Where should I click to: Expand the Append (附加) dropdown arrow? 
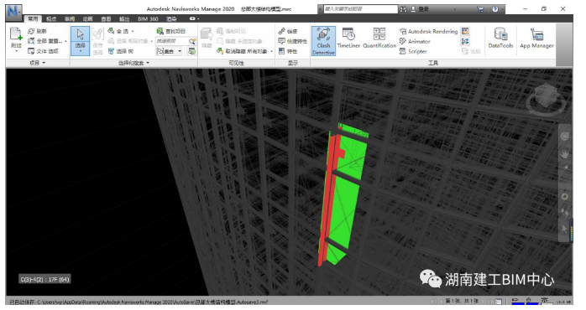pos(16,51)
